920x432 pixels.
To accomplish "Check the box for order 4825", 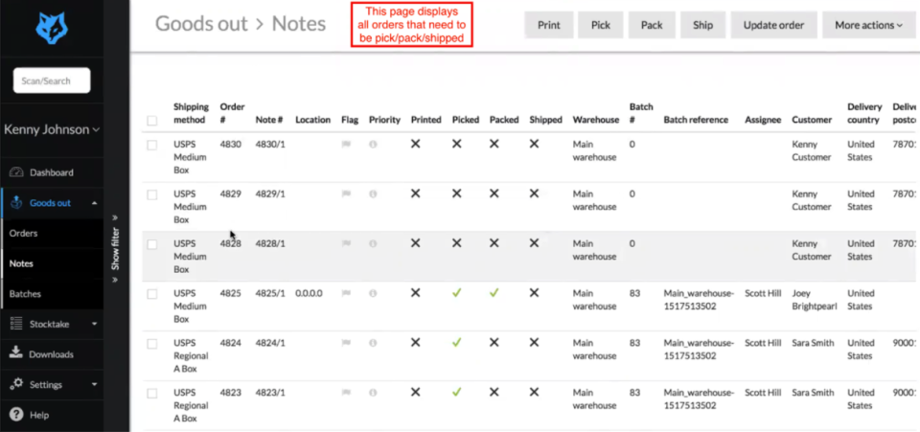I will coord(152,294).
